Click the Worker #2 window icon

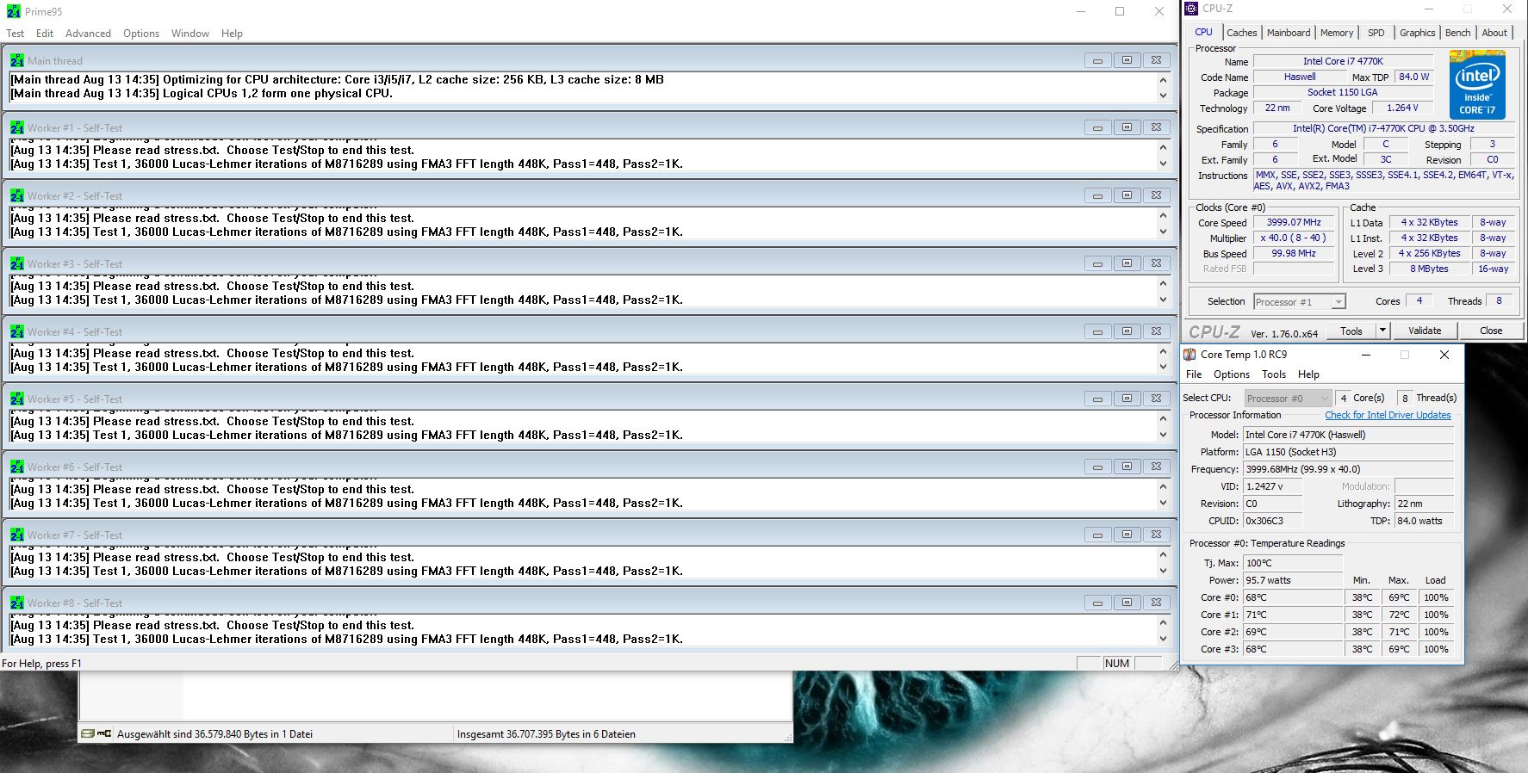click(17, 195)
